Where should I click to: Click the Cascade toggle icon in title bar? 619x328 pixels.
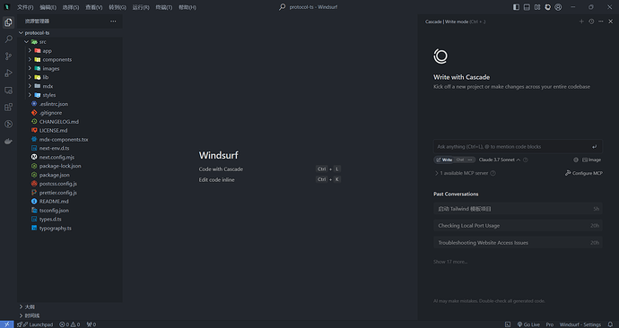(x=547, y=7)
